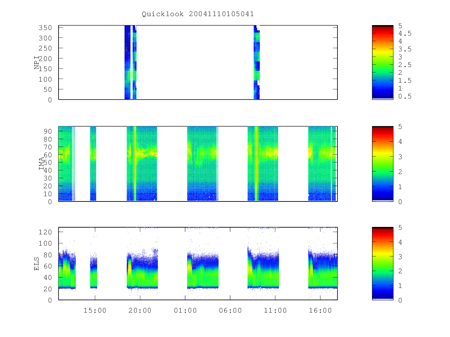Click the Quicklook 20041110105041 plot title
Image resolution: width=450 pixels, height=337 pixels.
click(198, 14)
